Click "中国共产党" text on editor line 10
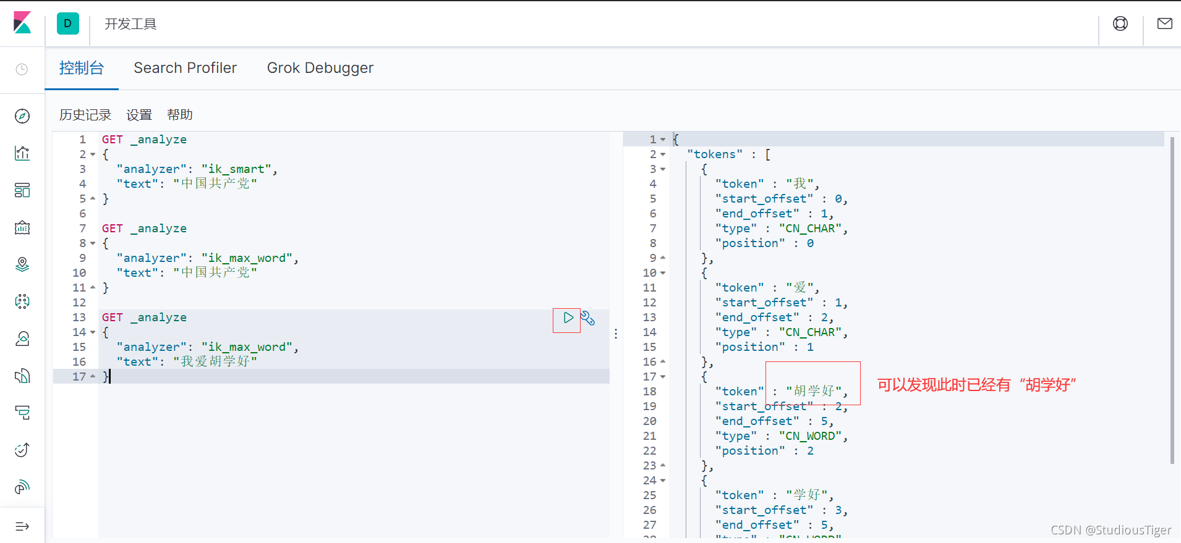This screenshot has height=543, width=1181. [x=215, y=272]
